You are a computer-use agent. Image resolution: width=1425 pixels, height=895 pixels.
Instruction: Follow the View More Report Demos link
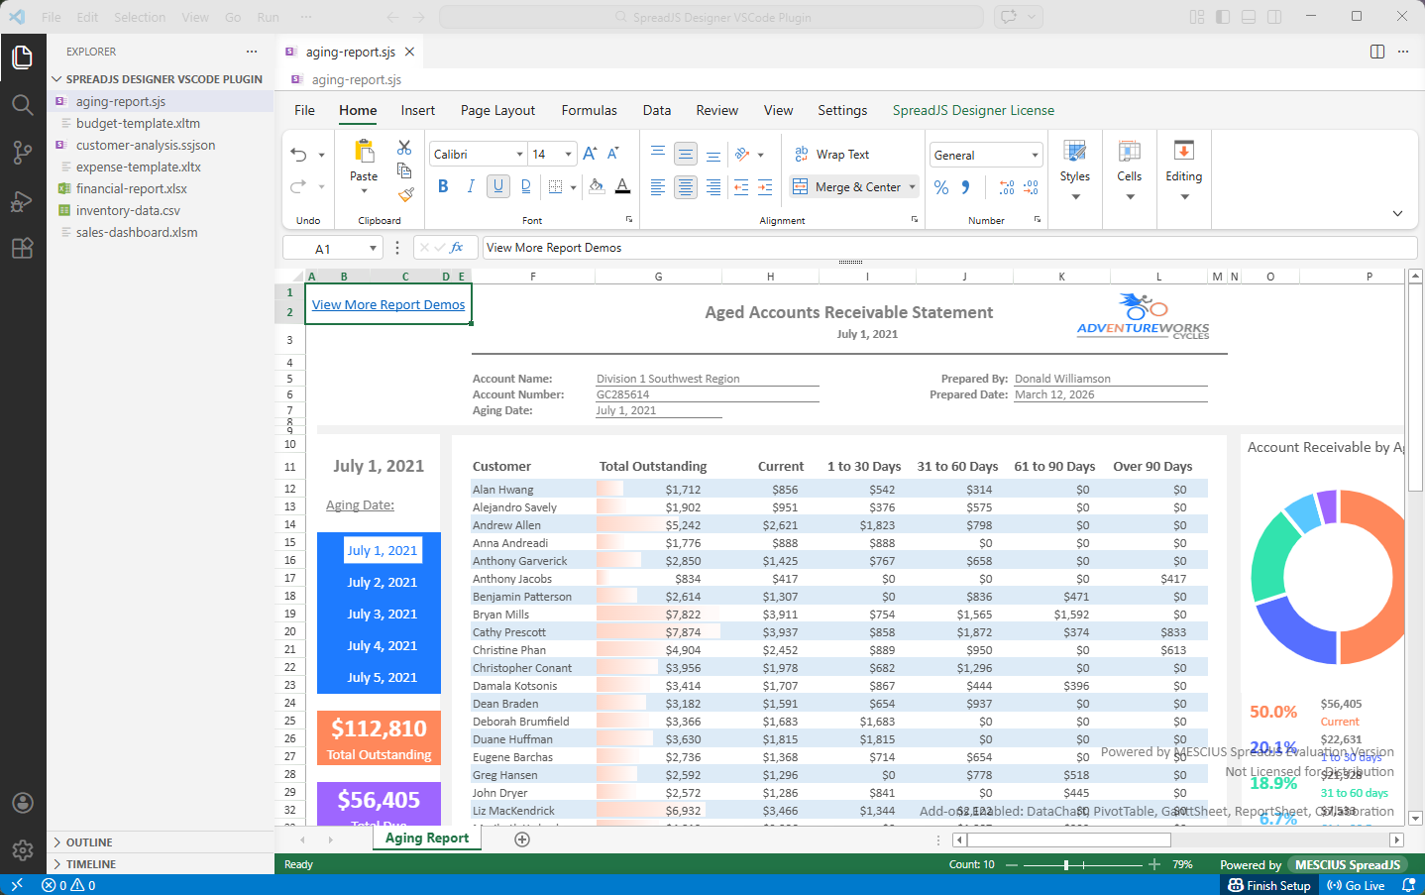[x=388, y=305]
